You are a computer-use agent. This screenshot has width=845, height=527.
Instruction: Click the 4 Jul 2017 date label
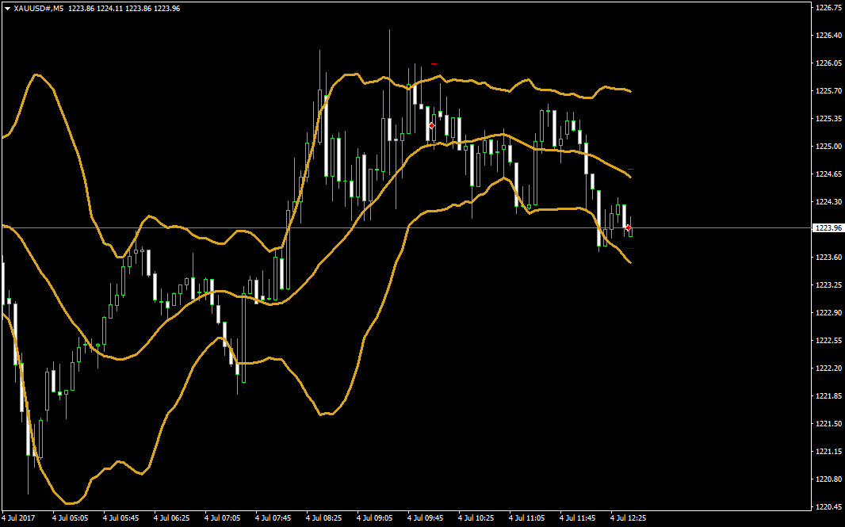pos(20,518)
